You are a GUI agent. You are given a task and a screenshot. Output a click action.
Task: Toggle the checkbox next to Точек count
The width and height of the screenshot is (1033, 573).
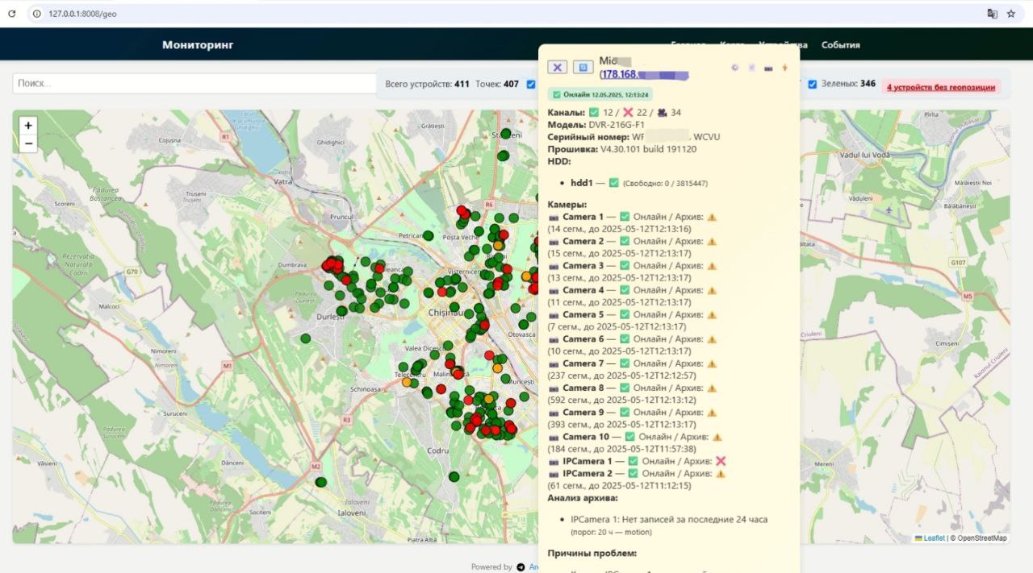coord(530,84)
